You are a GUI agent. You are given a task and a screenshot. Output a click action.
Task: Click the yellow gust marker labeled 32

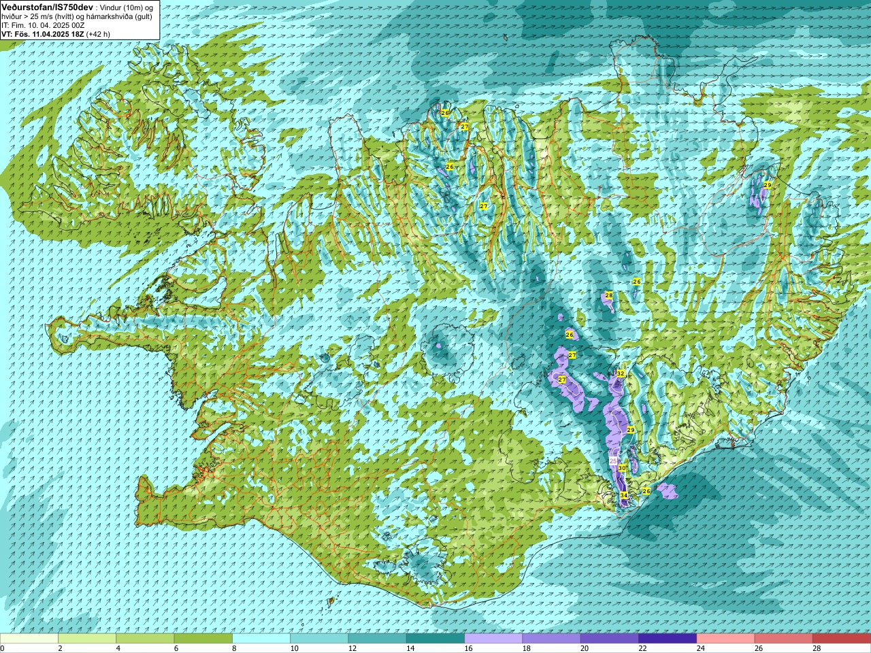(621, 374)
